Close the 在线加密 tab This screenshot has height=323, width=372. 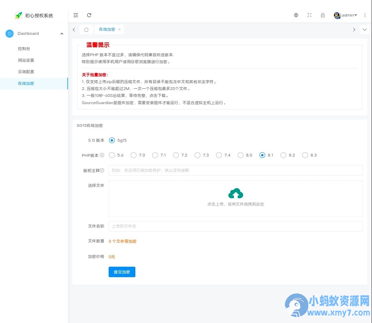[119, 29]
